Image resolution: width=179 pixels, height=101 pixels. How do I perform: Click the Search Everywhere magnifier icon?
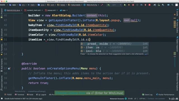172,5
